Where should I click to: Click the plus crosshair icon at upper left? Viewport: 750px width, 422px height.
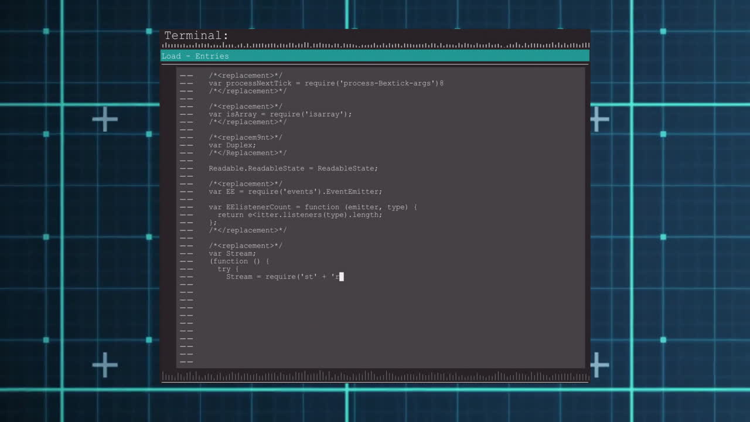coord(105,120)
